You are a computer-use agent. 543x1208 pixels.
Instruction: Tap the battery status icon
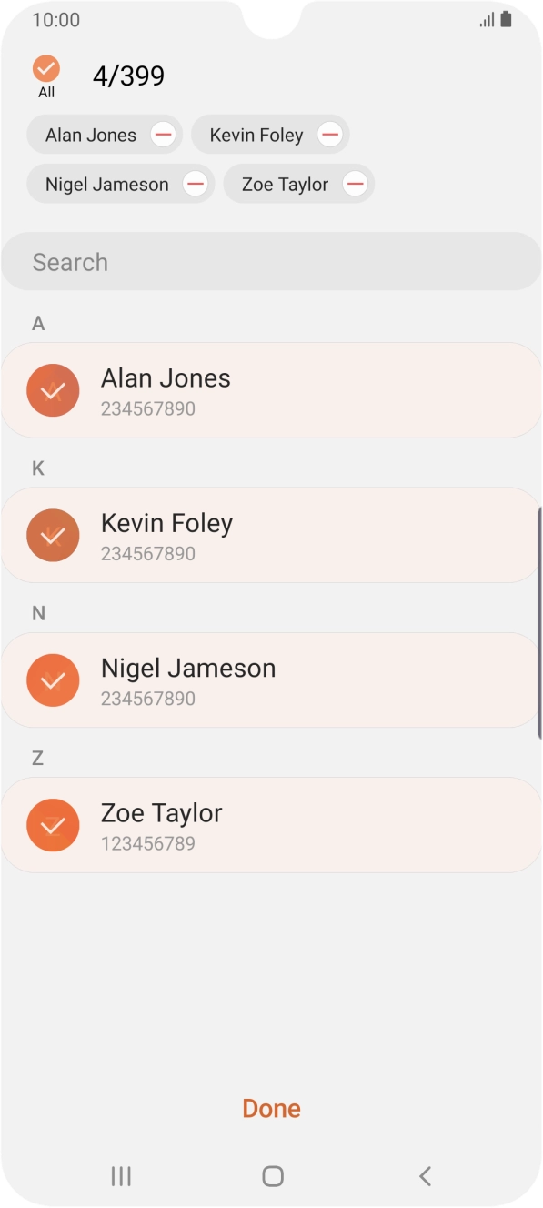pyautogui.click(x=506, y=19)
